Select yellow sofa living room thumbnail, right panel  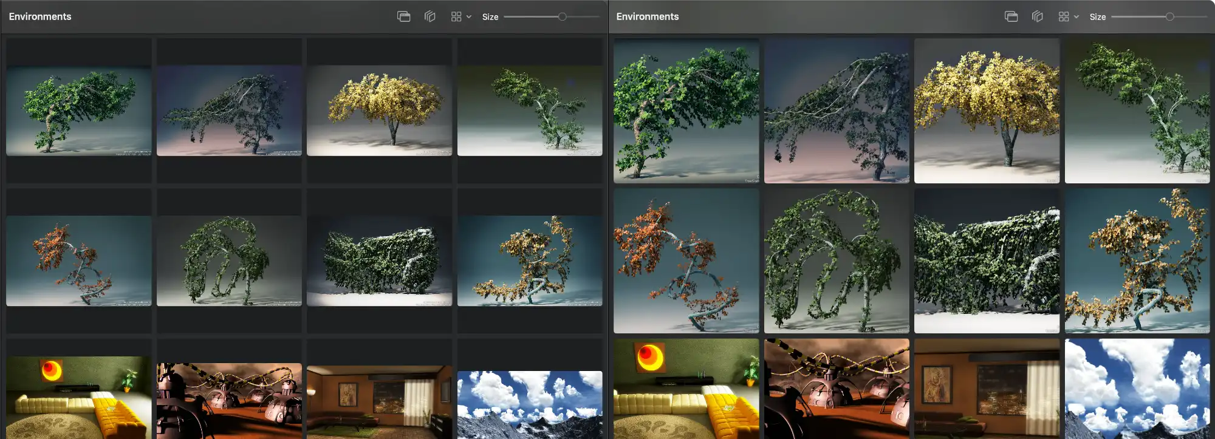[x=686, y=389]
